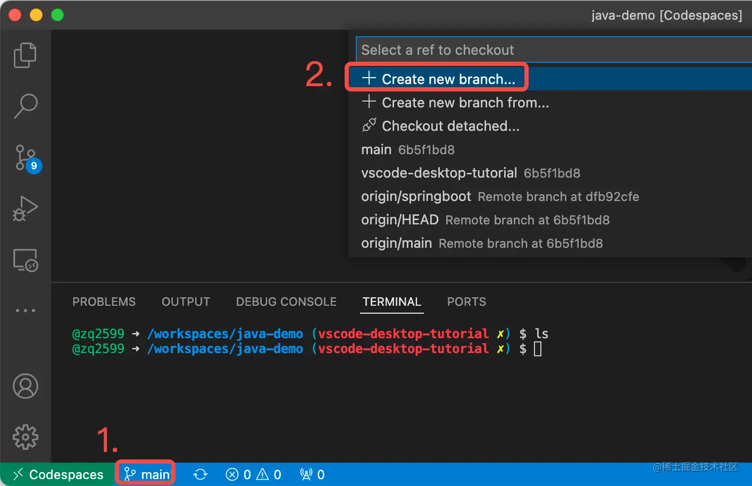Switch to the TERMINAL panel tab
752x486 pixels.
(x=391, y=301)
